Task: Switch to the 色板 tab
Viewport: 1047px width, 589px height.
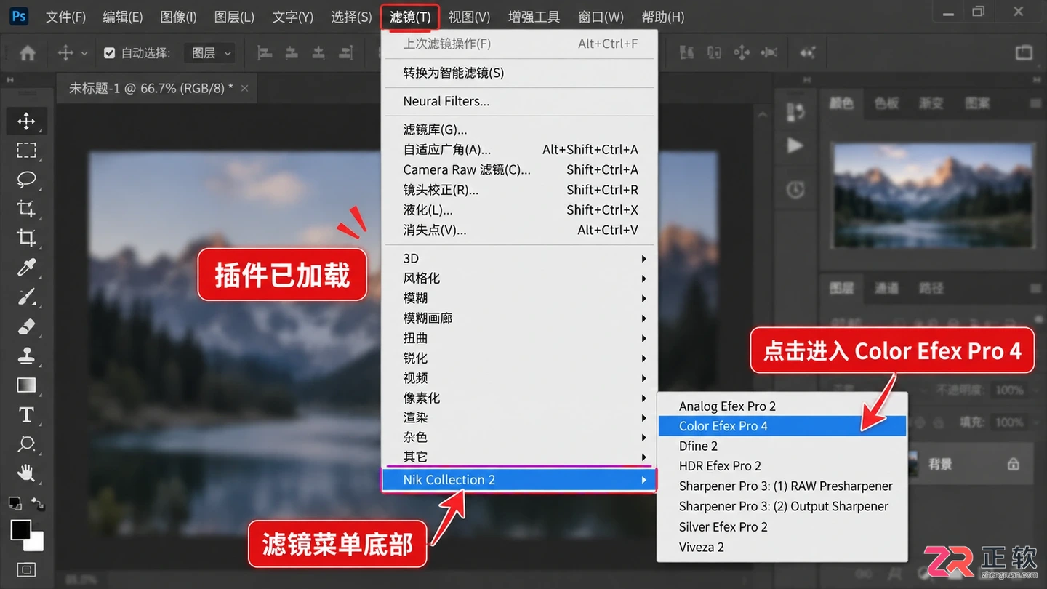Action: (886, 103)
